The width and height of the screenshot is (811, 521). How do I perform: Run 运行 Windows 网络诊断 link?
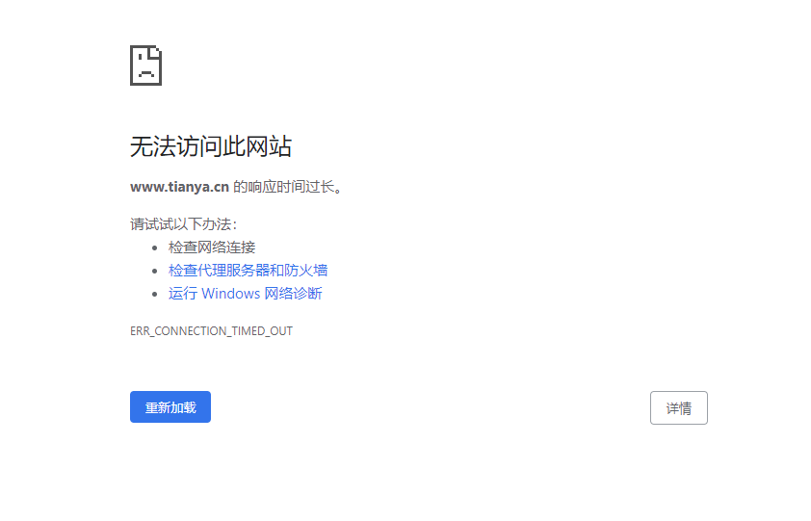(x=246, y=294)
